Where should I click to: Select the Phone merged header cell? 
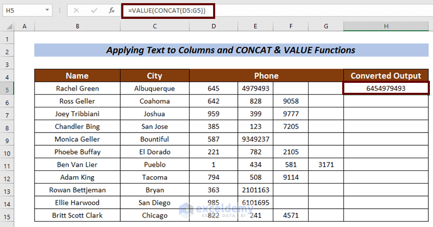click(266, 75)
